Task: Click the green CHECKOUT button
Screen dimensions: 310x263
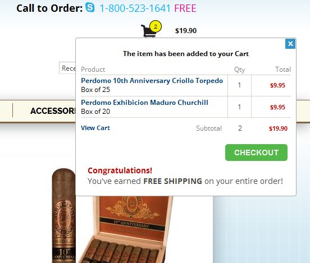Action: pos(256,153)
